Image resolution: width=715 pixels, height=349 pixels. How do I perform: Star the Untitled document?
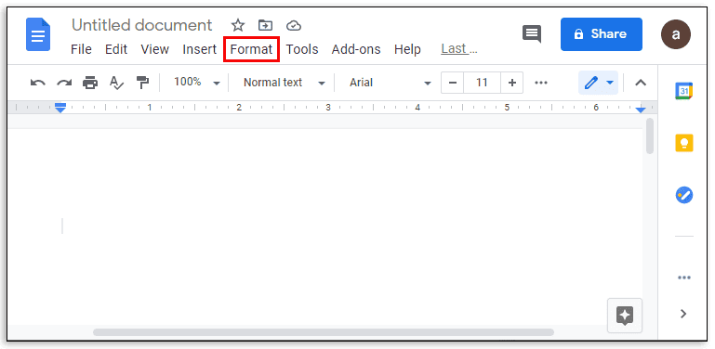point(238,25)
